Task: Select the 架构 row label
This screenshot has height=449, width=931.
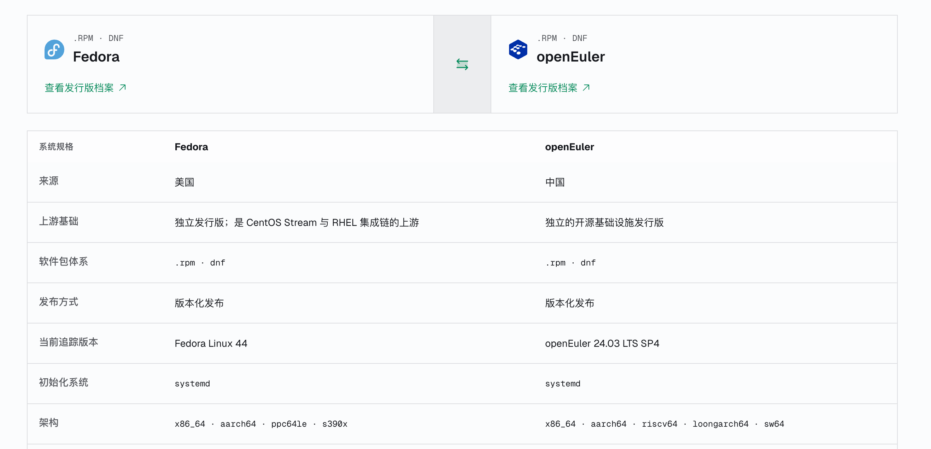Action: 49,422
